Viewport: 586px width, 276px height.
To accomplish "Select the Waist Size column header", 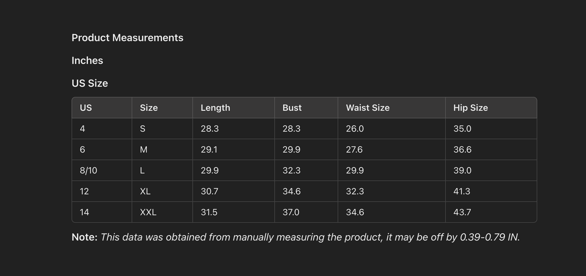I will pos(367,108).
